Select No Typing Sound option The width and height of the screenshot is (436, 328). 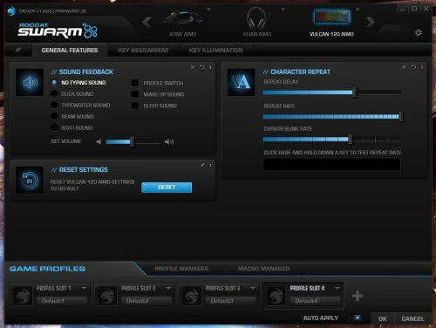(54, 83)
